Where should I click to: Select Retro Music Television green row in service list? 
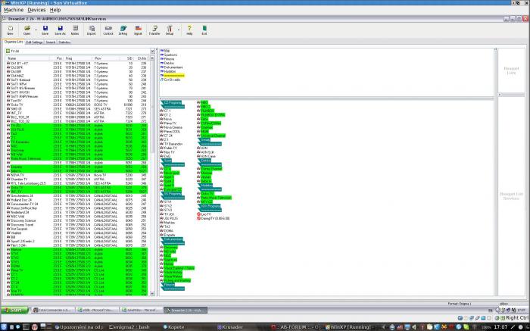click(x=77, y=158)
